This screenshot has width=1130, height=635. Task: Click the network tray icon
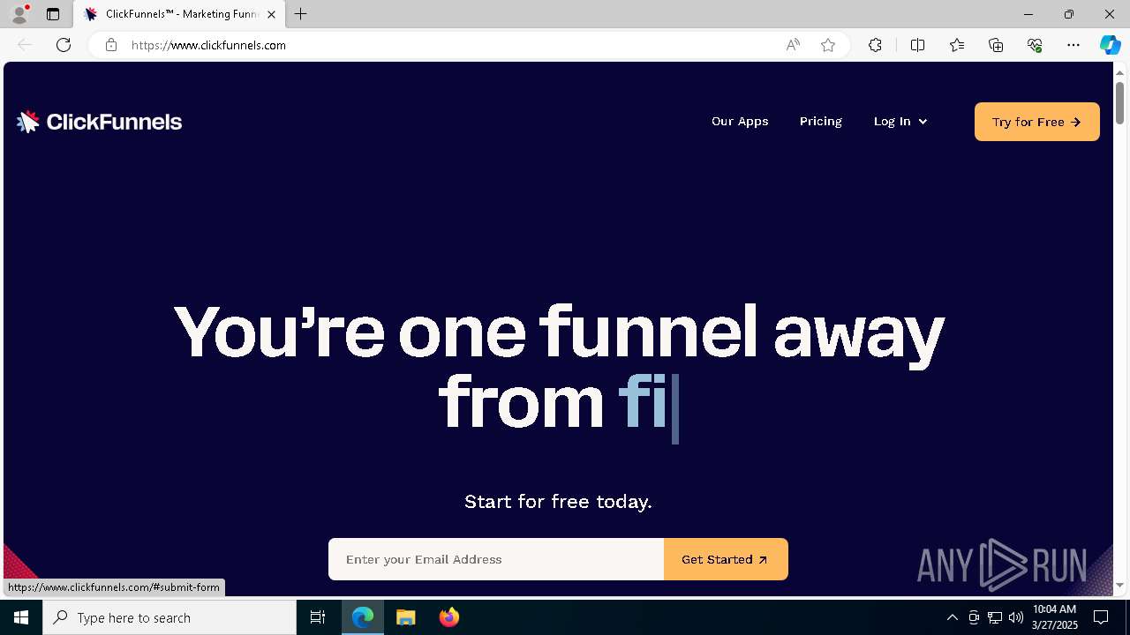click(995, 617)
